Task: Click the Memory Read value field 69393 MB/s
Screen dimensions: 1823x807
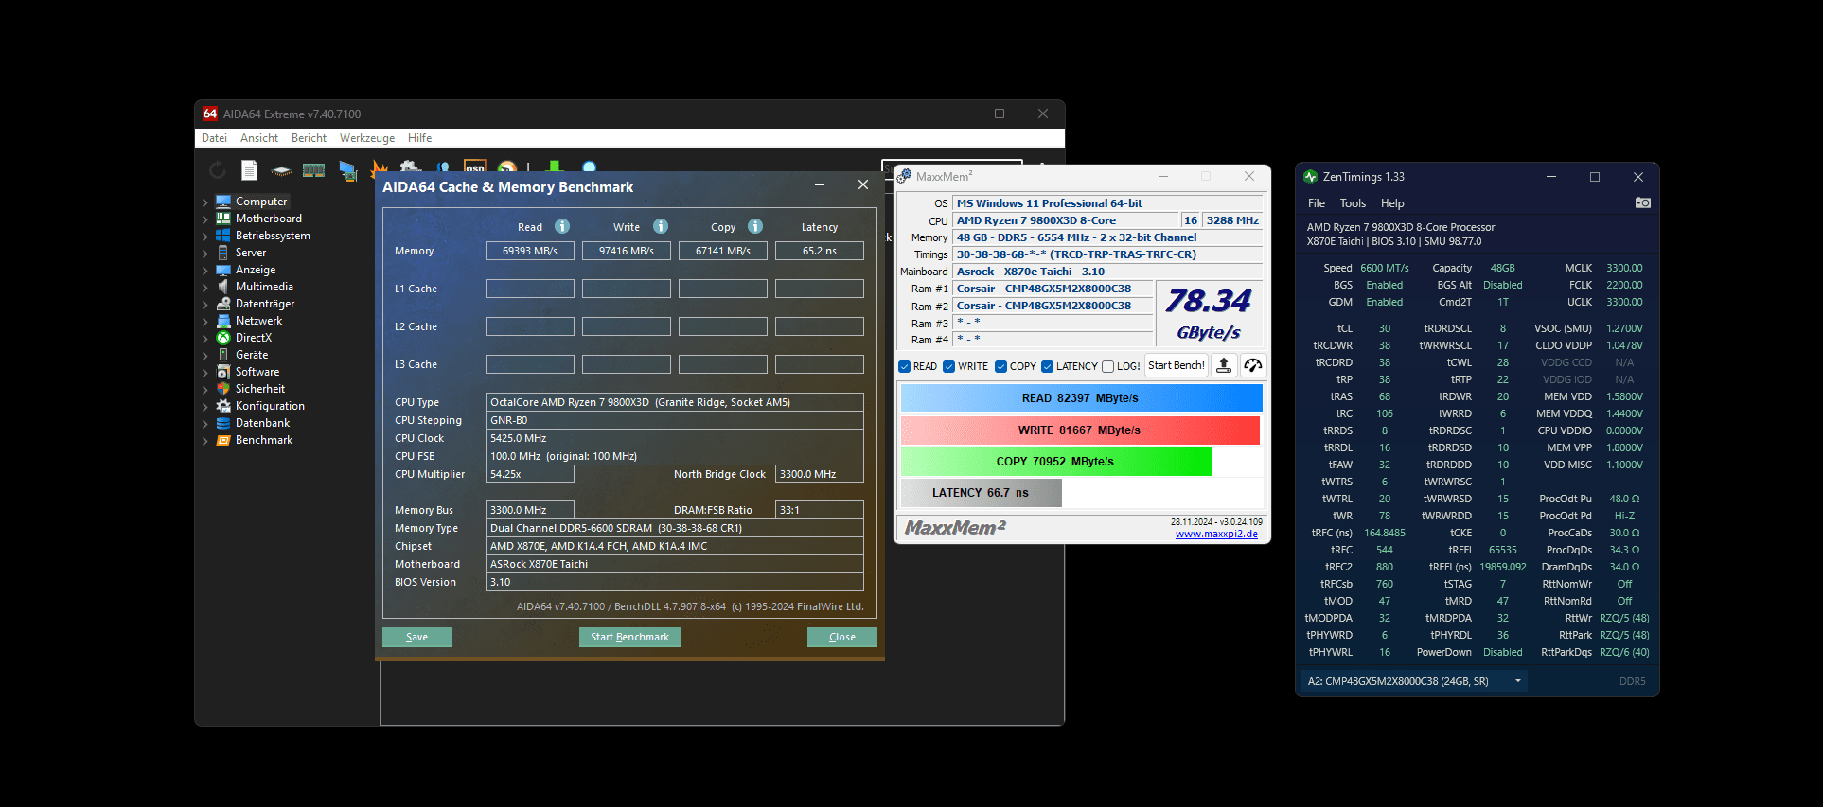Action: [x=530, y=251]
